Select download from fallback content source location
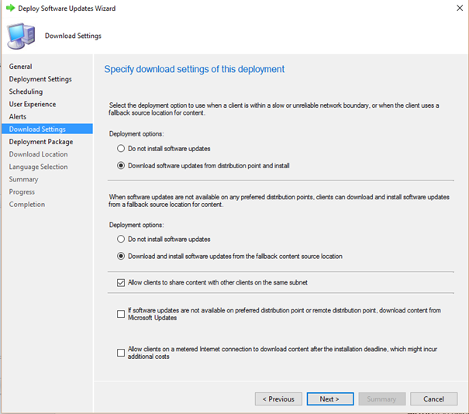Image resolution: width=469 pixels, height=414 pixels. coord(121,256)
